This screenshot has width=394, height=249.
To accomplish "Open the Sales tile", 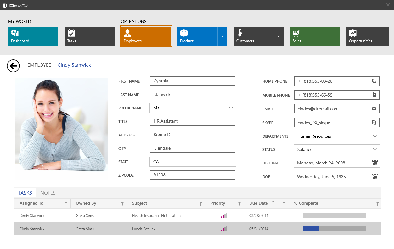I will (315, 36).
